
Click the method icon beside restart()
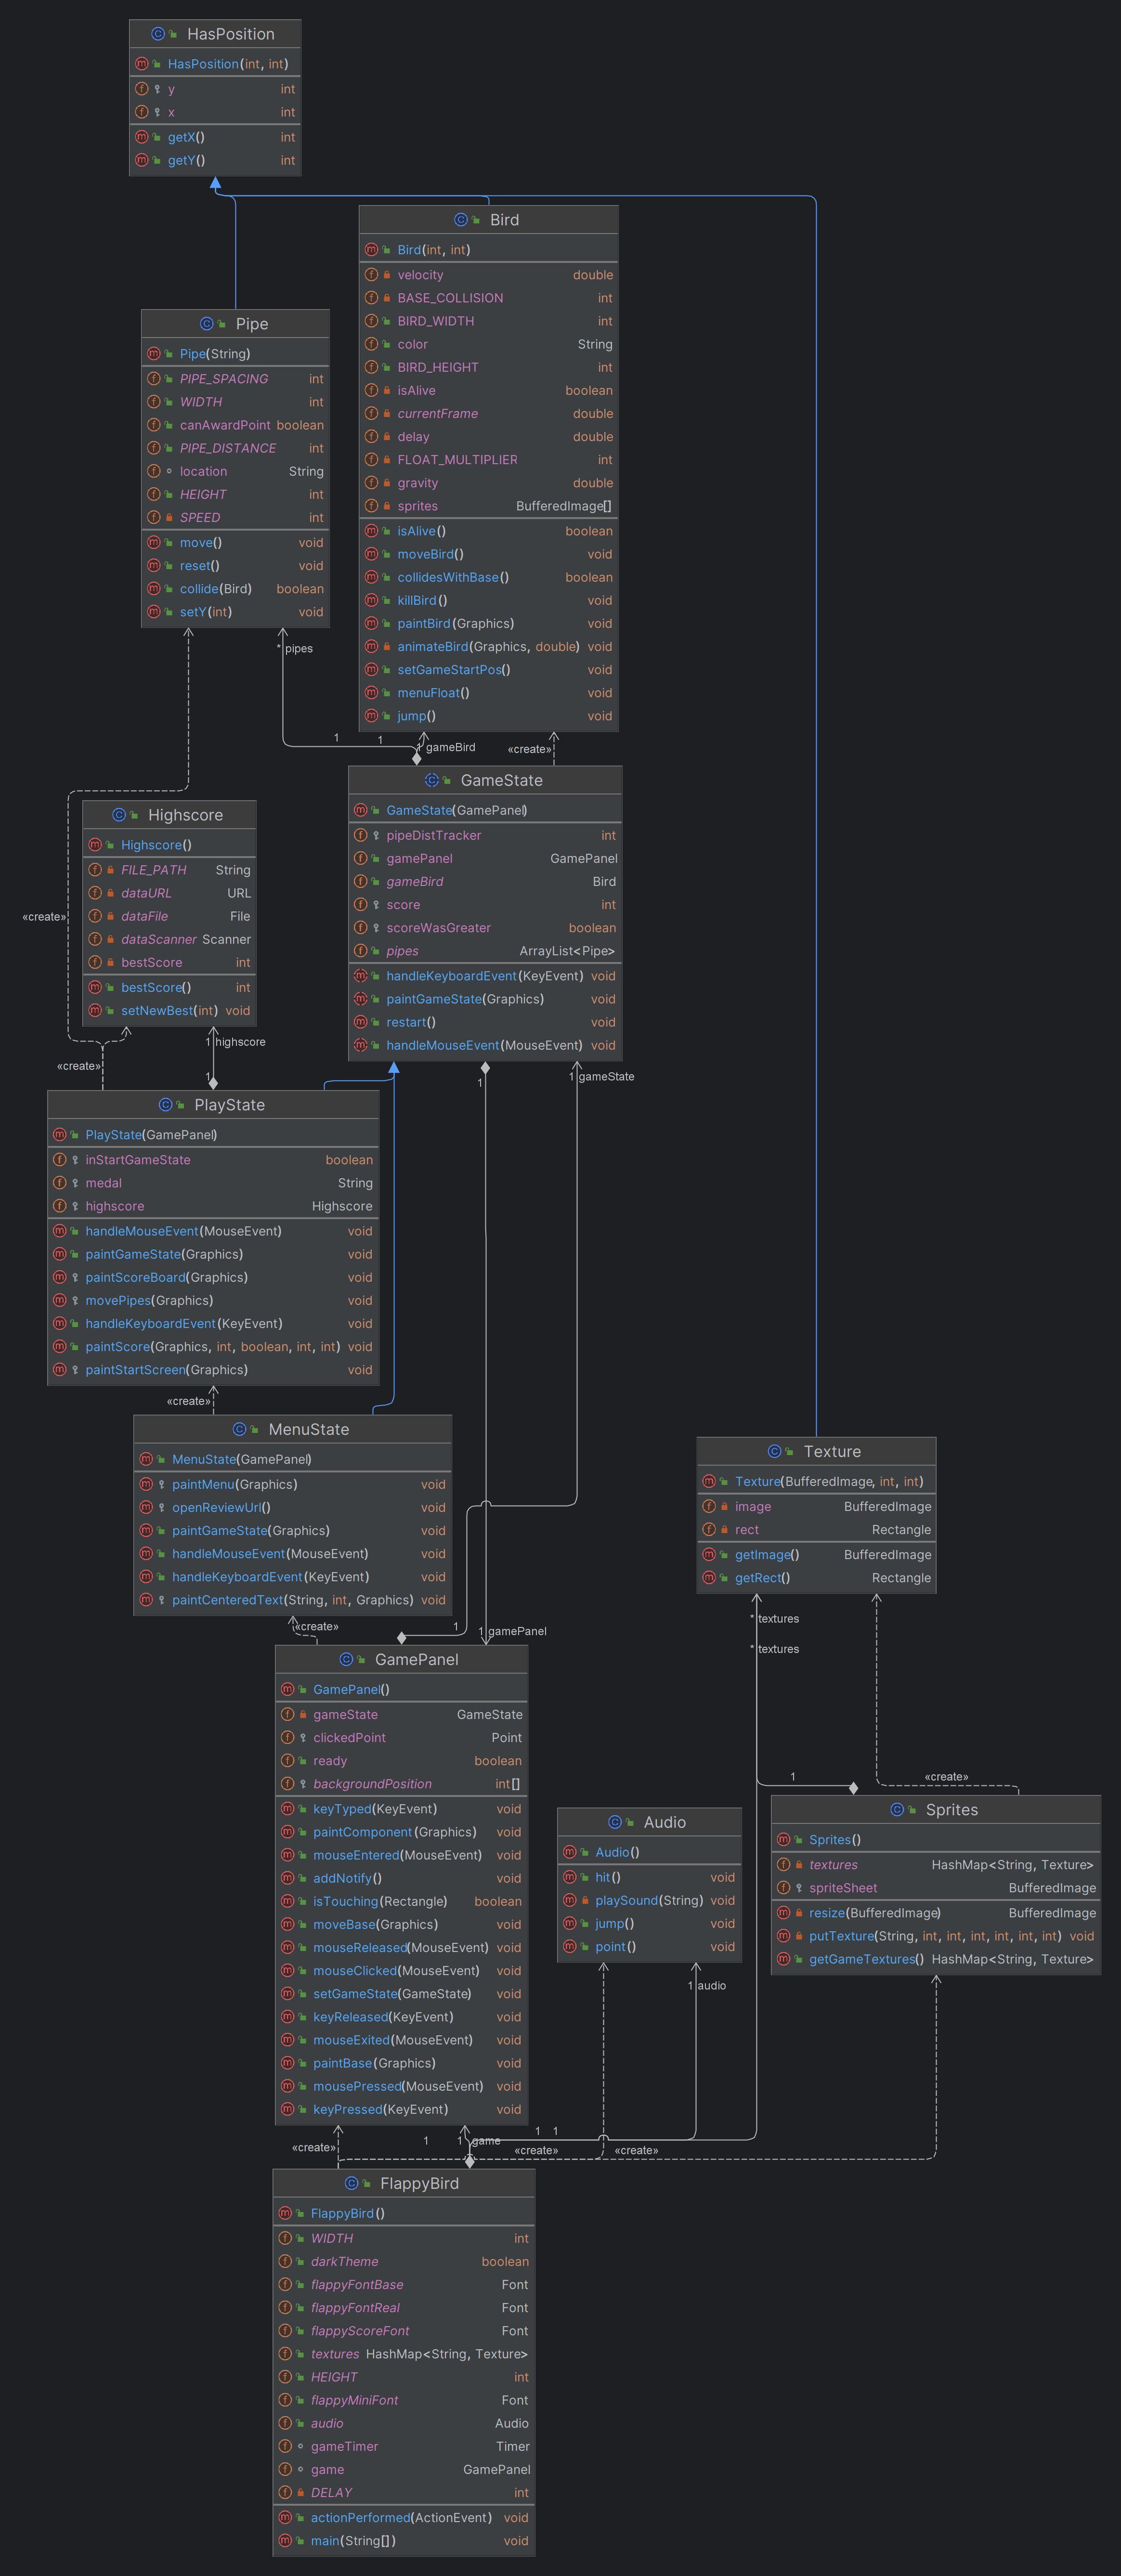(361, 1022)
